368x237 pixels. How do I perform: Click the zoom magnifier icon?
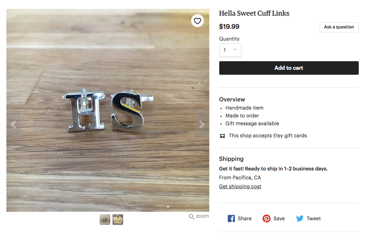click(191, 216)
